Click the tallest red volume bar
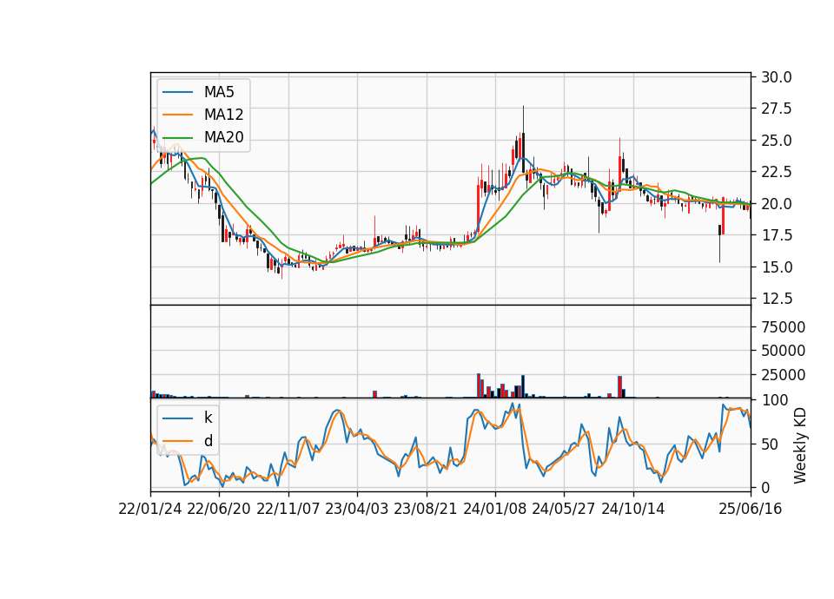 coord(478,385)
